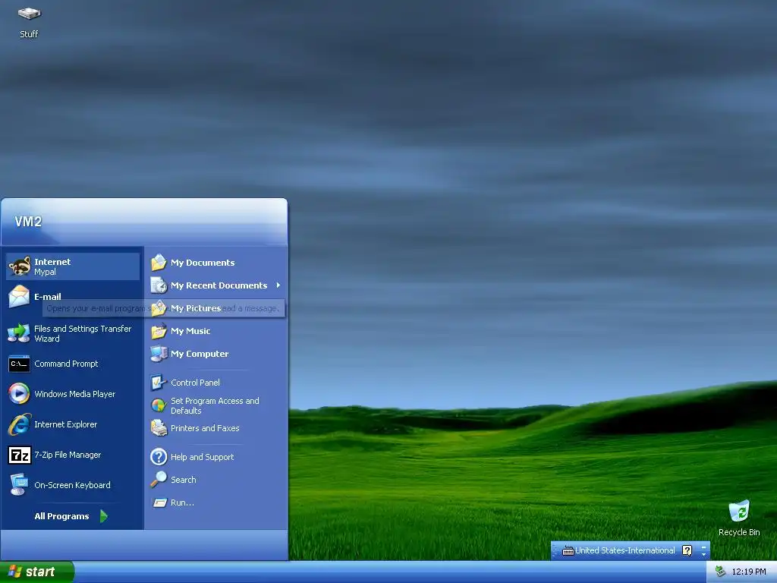
Task: Open the Control Panel icon
Action: coord(159,383)
